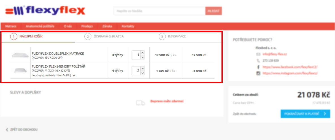This screenshot has width=335, height=140.
Task: Click the phone icon beside 273 139 839
Action: click(258, 61)
